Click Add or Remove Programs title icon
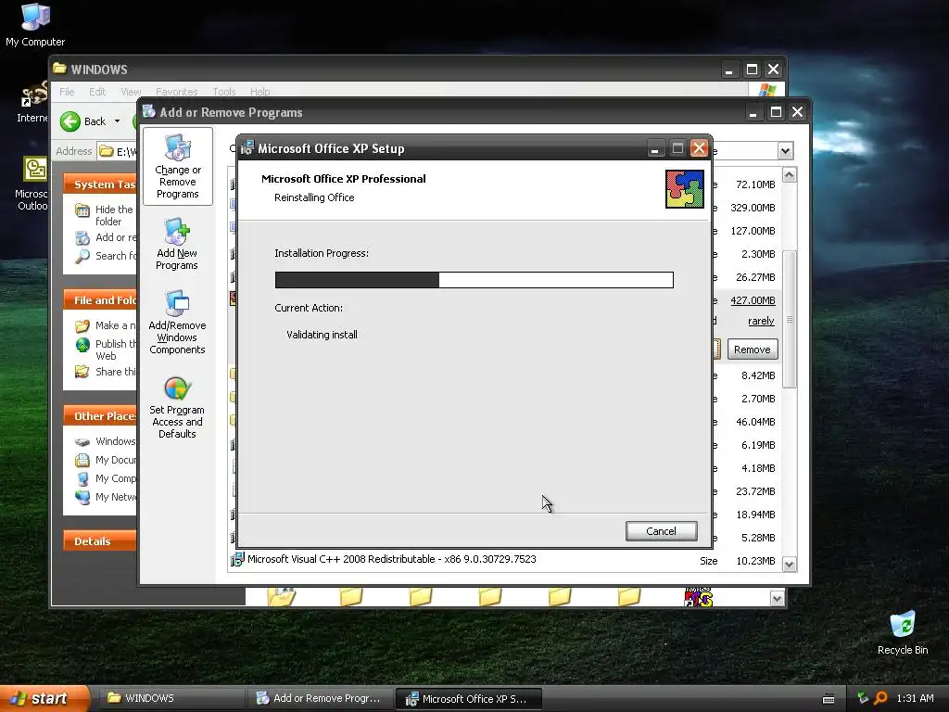The width and height of the screenshot is (949, 712). click(x=149, y=111)
